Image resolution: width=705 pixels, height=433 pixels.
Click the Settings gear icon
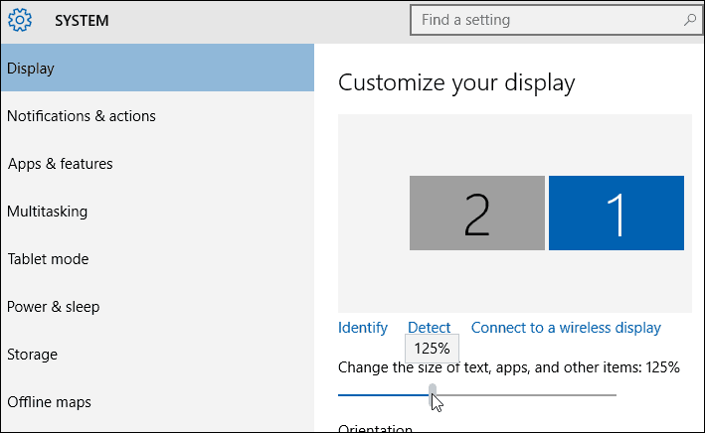(x=20, y=20)
